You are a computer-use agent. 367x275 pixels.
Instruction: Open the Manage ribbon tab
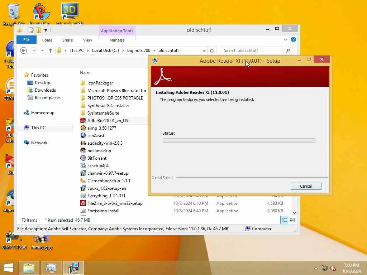tap(117, 40)
